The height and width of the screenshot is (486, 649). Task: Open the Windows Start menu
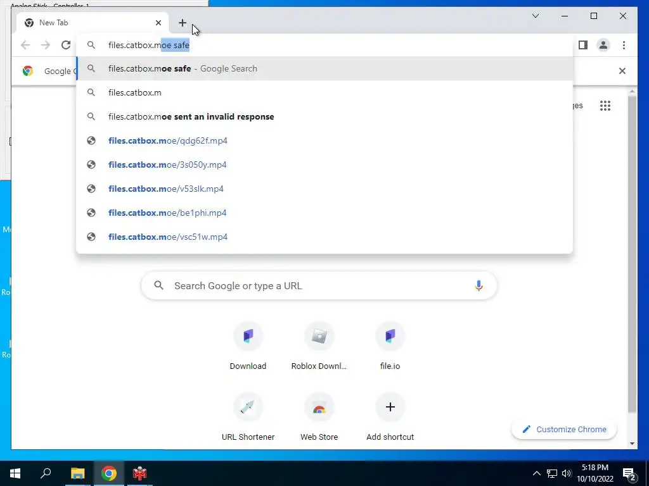[x=15, y=473]
